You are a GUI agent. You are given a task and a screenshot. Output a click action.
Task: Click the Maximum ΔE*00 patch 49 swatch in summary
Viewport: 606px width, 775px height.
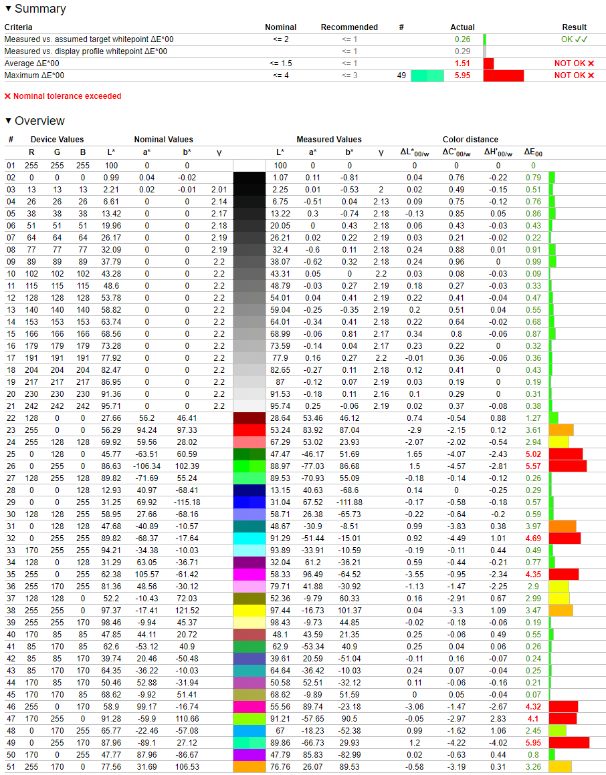click(427, 75)
